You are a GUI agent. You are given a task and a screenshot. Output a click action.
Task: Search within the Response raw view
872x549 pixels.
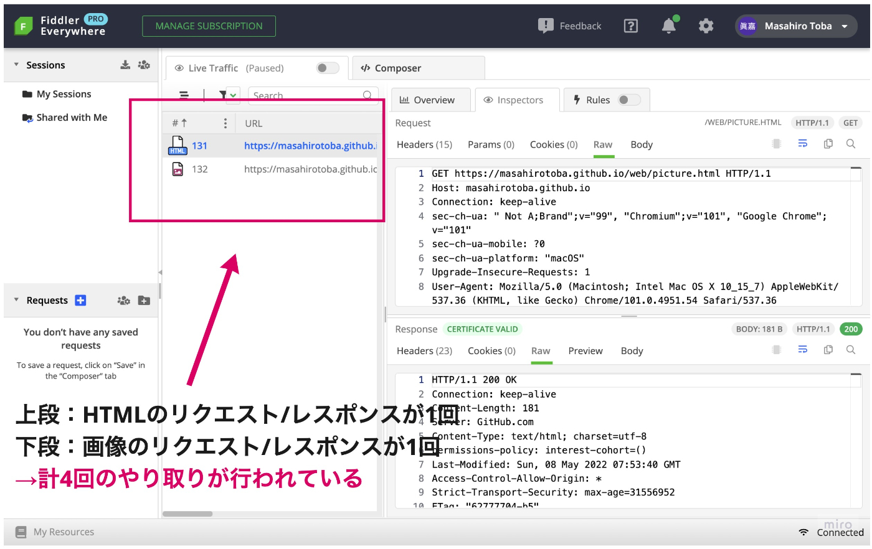(x=851, y=350)
